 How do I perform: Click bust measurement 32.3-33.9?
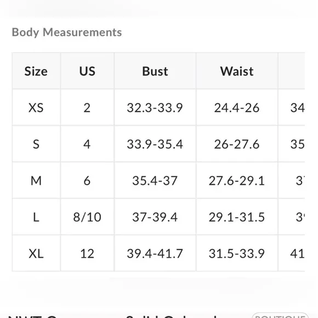pos(155,107)
